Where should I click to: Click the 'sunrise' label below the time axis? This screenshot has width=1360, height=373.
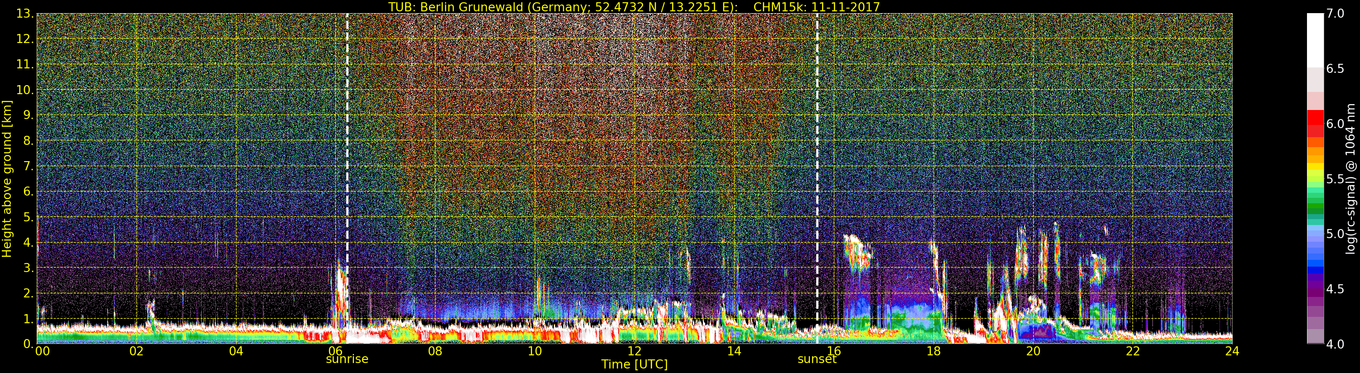pos(347,359)
